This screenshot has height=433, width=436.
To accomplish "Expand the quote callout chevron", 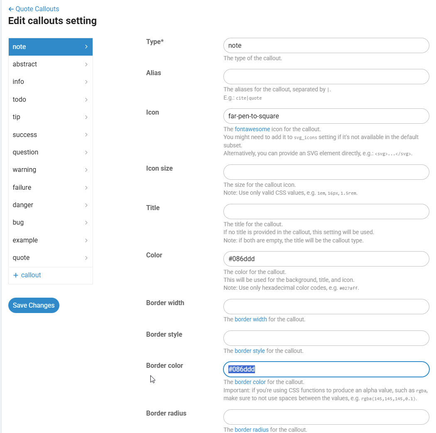I will [86, 258].
